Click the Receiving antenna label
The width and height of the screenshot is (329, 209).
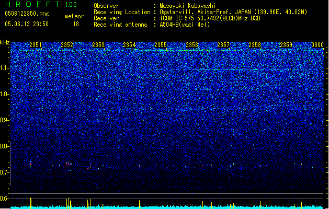(x=120, y=25)
